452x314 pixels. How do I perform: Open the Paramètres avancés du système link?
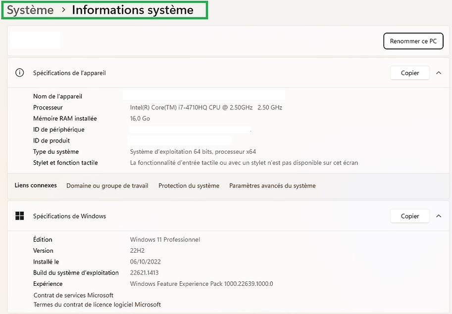click(272, 186)
